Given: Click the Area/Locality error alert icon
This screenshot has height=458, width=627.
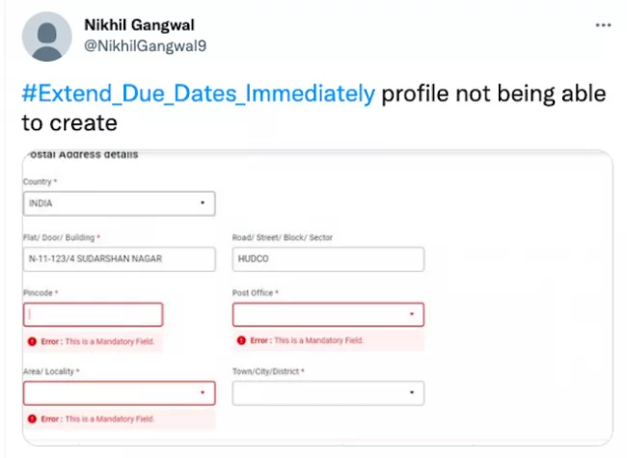Looking at the screenshot, I should point(32,418).
